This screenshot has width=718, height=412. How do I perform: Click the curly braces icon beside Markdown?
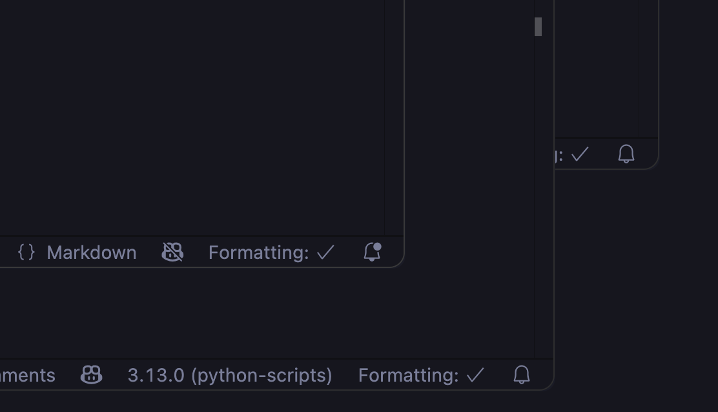(x=26, y=252)
